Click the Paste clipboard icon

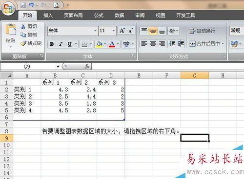tap(11, 30)
